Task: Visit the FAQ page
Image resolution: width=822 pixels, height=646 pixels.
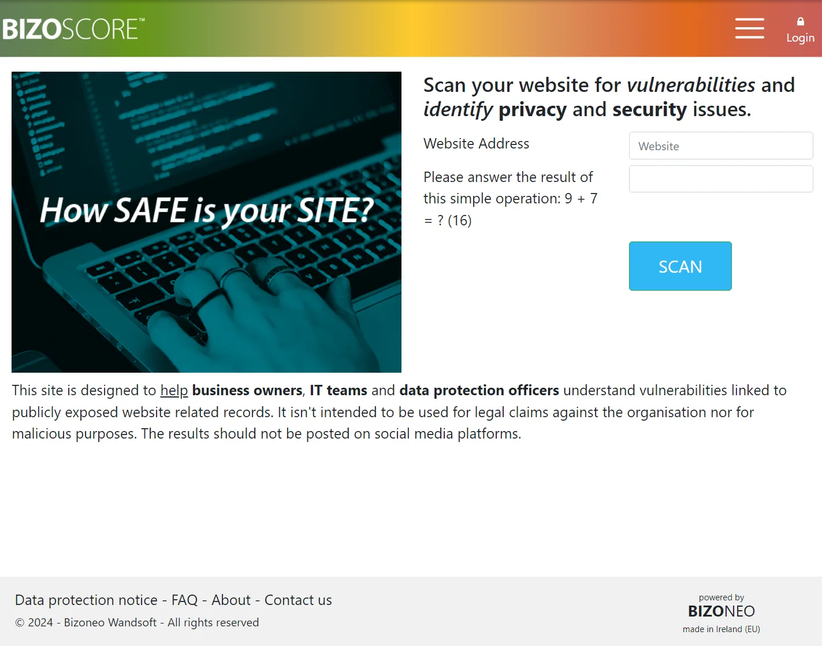Action: (184, 600)
